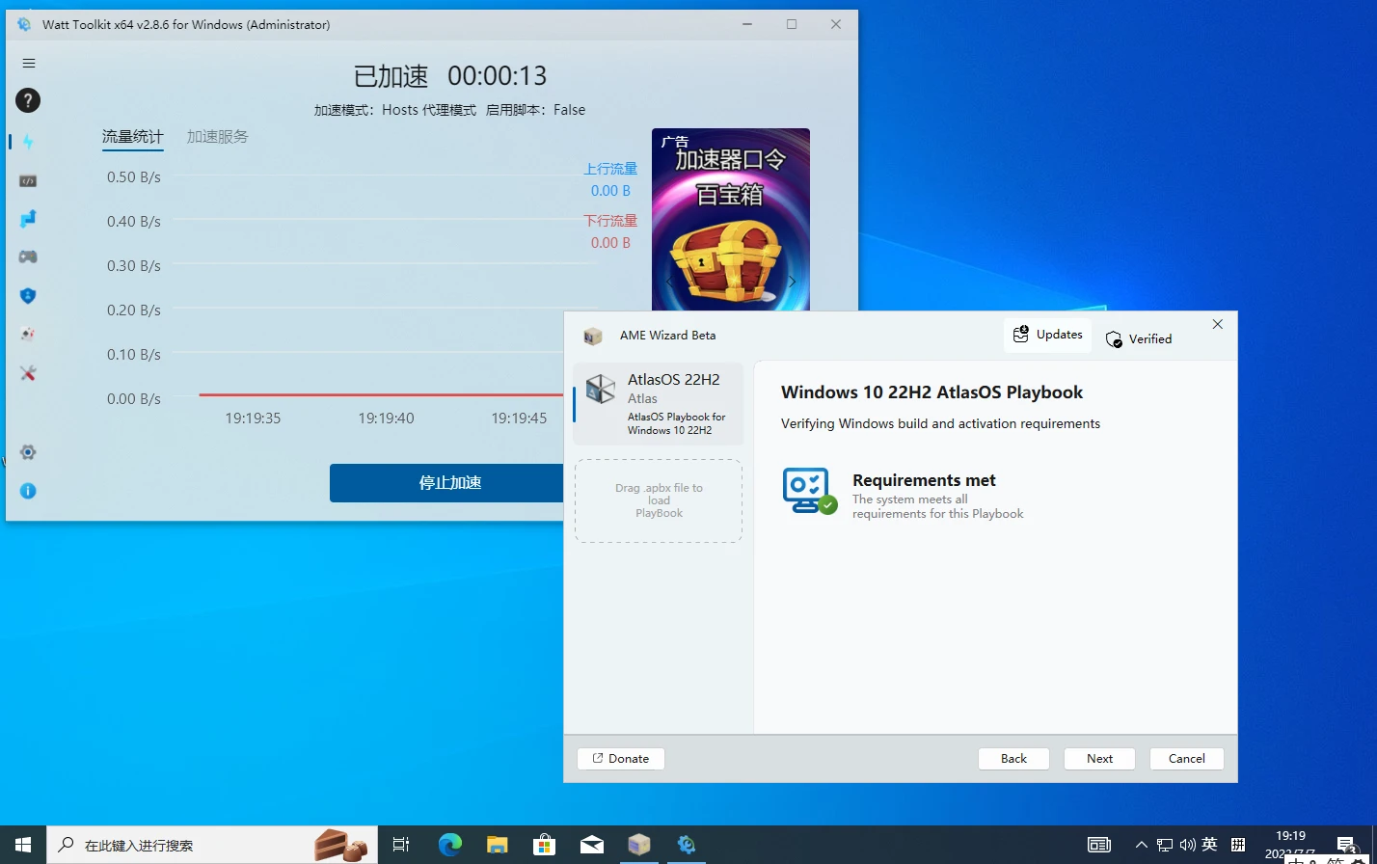Open the wrench tools icon in sidebar
This screenshot has height=864, width=1377.
(28, 373)
